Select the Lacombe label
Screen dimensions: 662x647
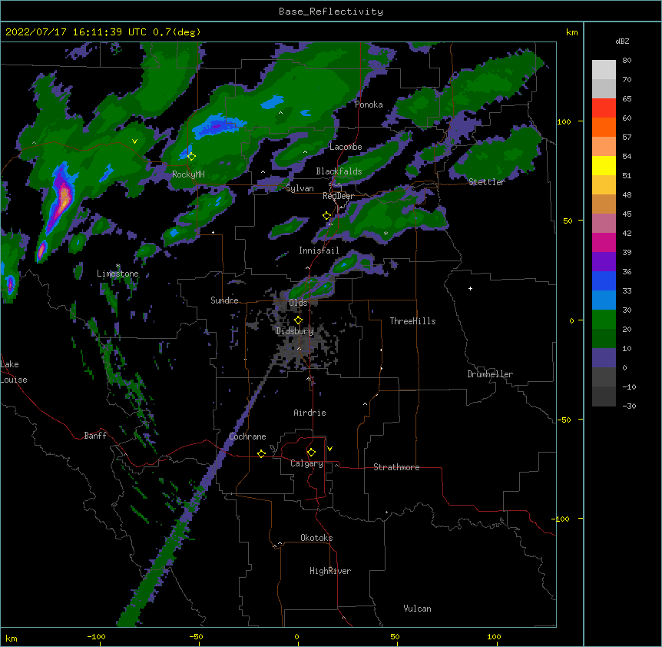[346, 147]
